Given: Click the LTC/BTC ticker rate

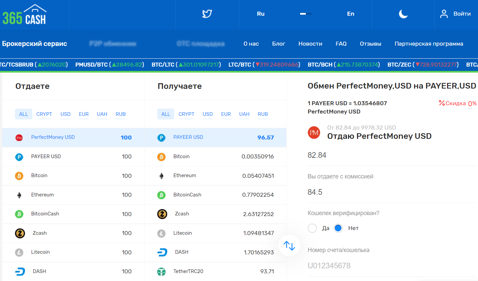Looking at the screenshot, I should click(x=264, y=65).
